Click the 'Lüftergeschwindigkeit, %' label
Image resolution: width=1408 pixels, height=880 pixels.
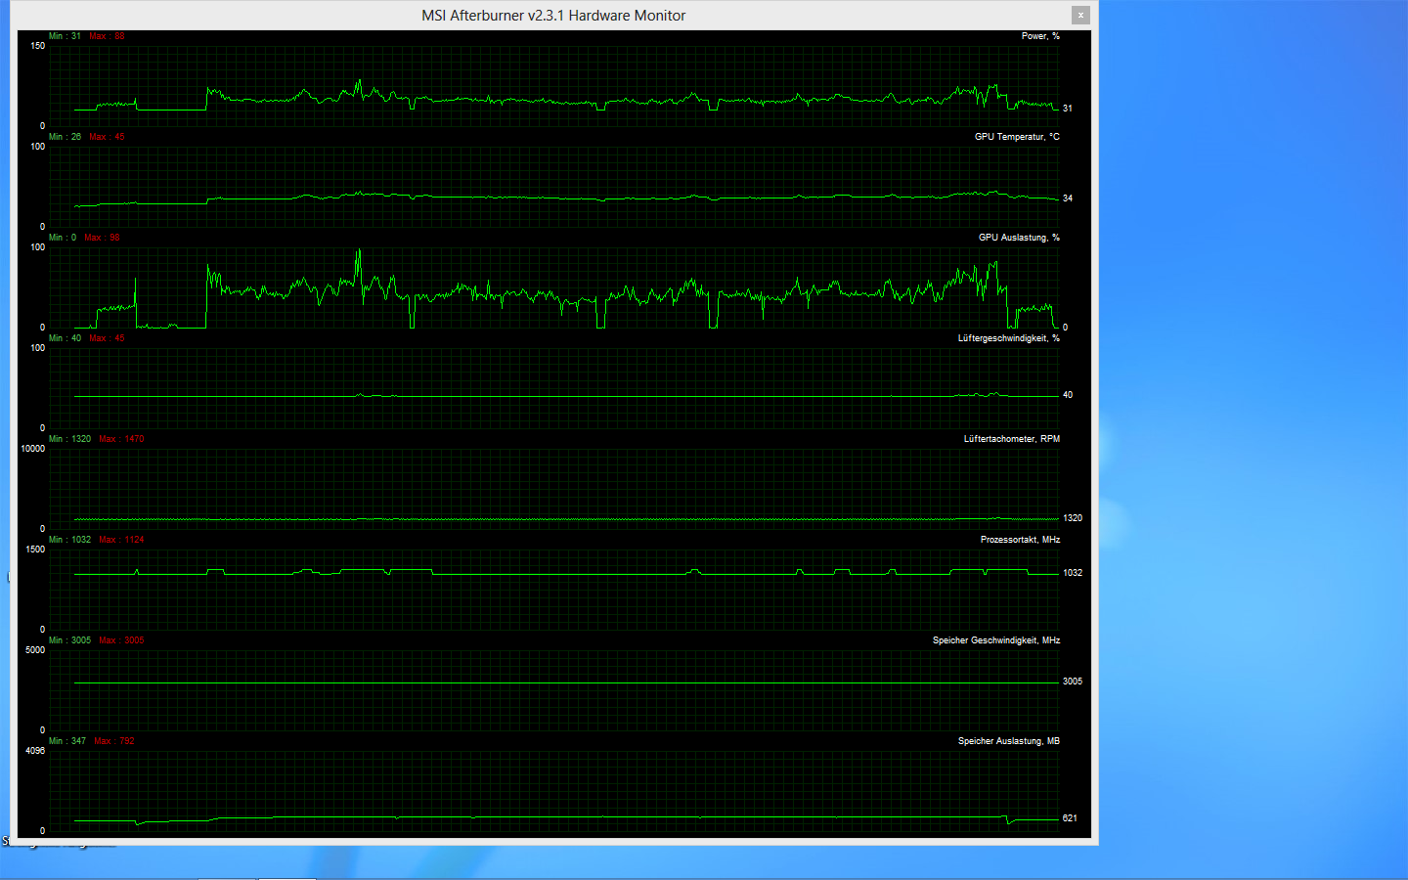pyautogui.click(x=1009, y=338)
